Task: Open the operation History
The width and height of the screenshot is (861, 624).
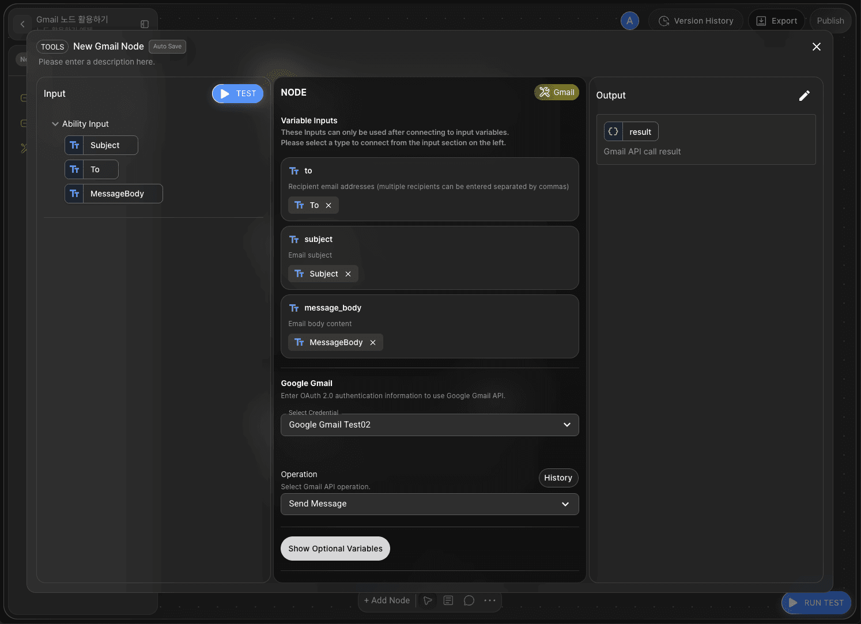Action: [558, 478]
